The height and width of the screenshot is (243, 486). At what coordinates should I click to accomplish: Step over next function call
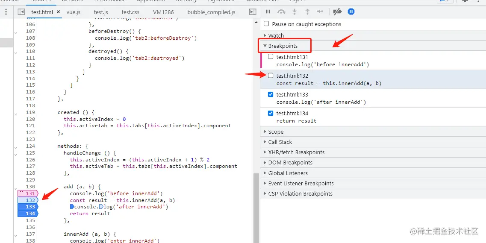(281, 12)
